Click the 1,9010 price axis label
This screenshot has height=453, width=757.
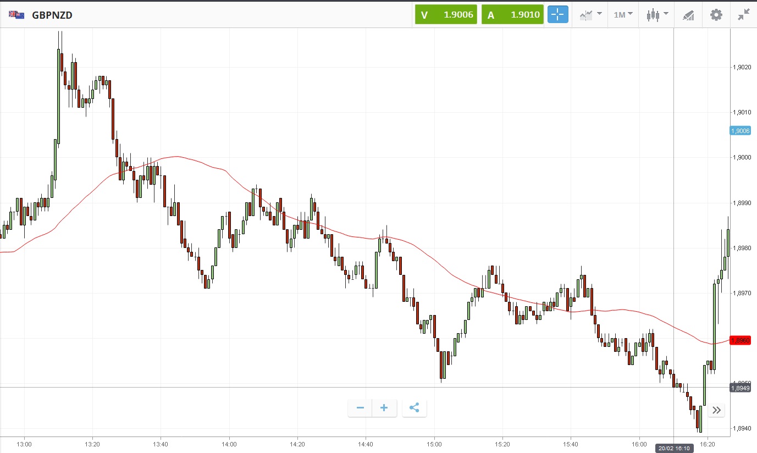[x=742, y=113]
